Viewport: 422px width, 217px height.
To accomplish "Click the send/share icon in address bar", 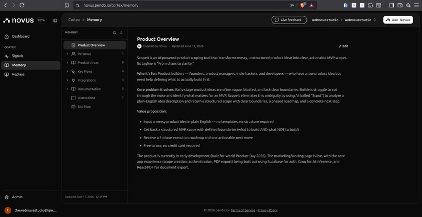I will click(x=292, y=5).
